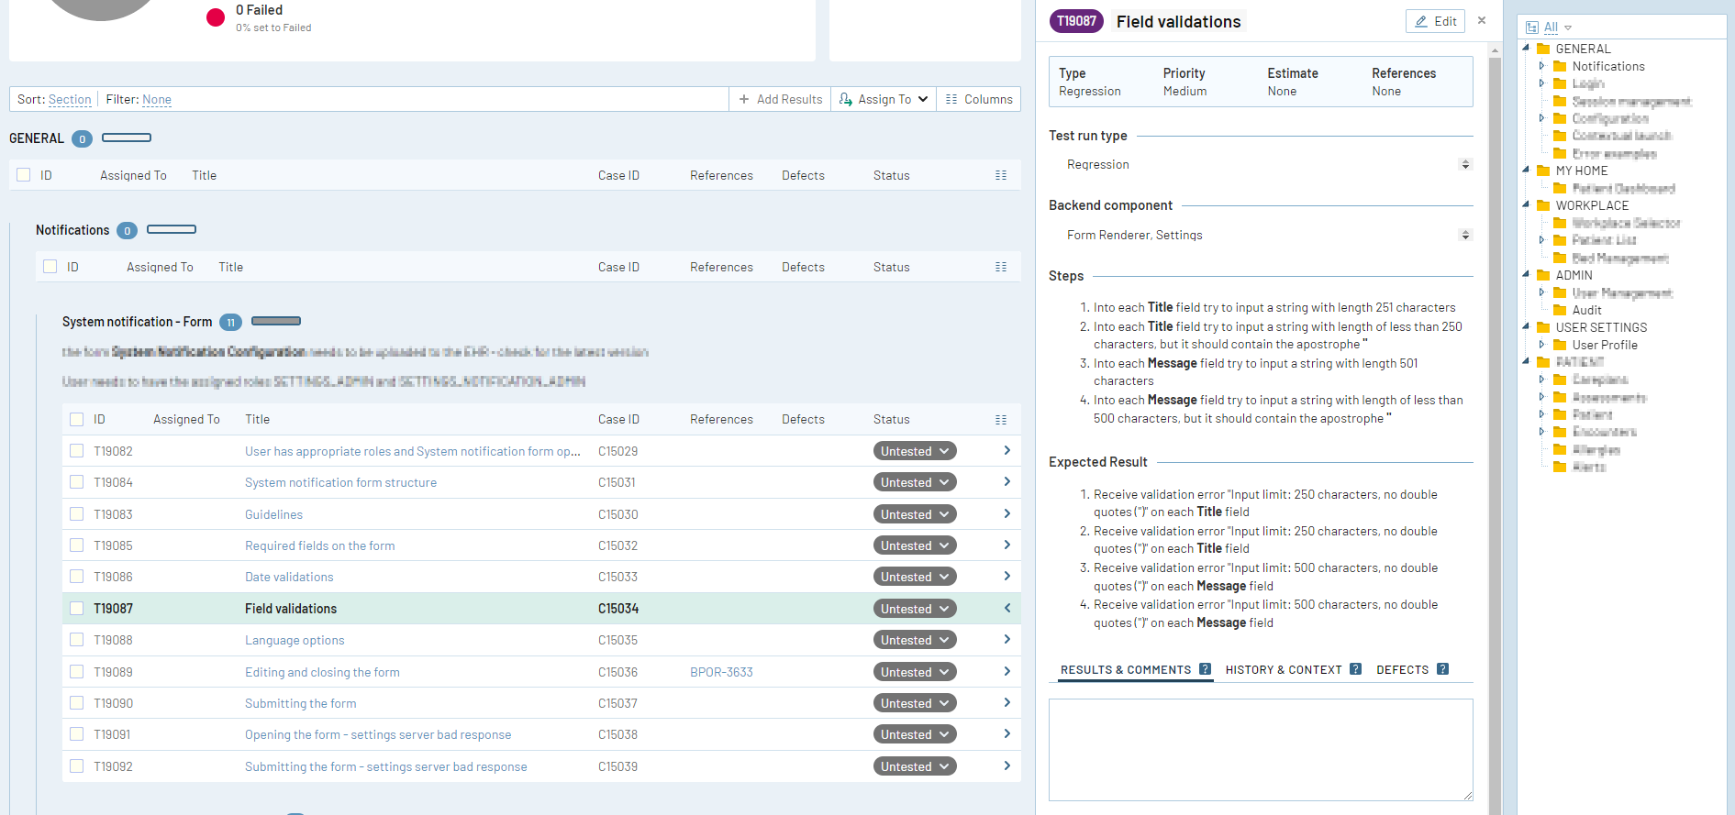Viewport: 1735px width, 815px height.
Task: Expand details arrow for T19083
Action: pyautogui.click(x=1007, y=513)
